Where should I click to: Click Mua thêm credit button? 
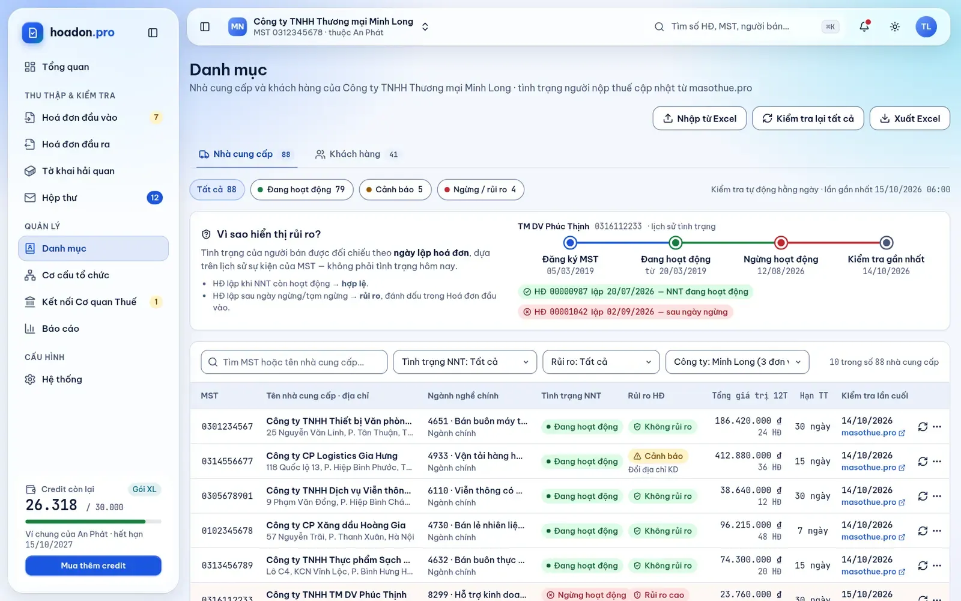click(93, 566)
